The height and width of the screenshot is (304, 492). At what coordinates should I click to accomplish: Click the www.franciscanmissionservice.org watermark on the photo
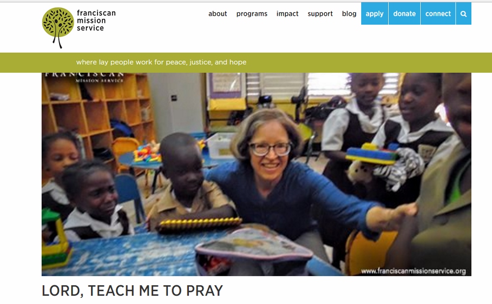413,271
